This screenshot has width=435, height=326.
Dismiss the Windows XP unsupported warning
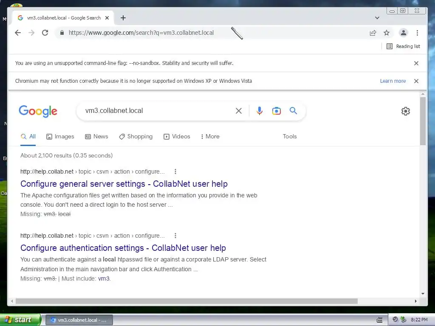[x=416, y=81]
